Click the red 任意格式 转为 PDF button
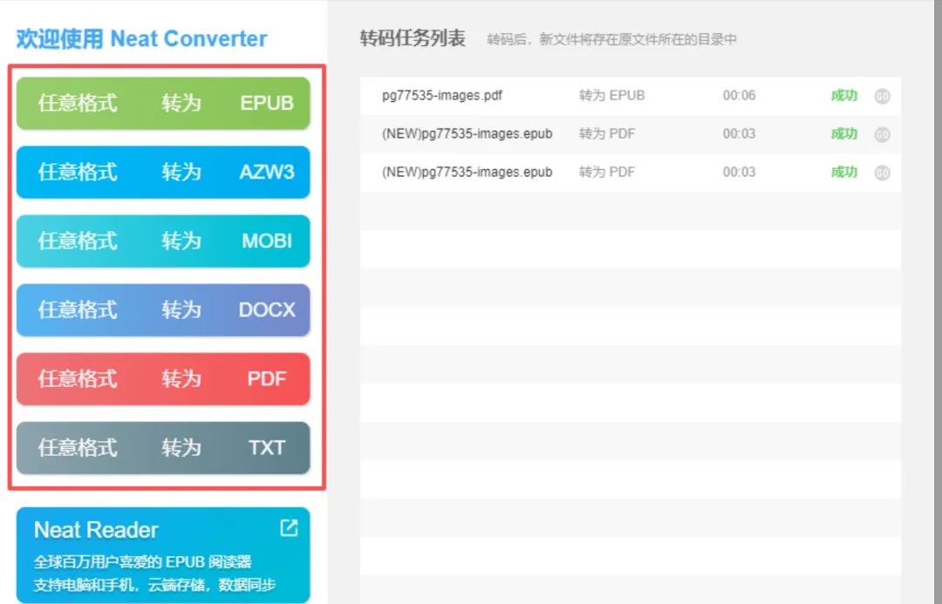Viewport: 942px width, 604px height. tap(163, 379)
